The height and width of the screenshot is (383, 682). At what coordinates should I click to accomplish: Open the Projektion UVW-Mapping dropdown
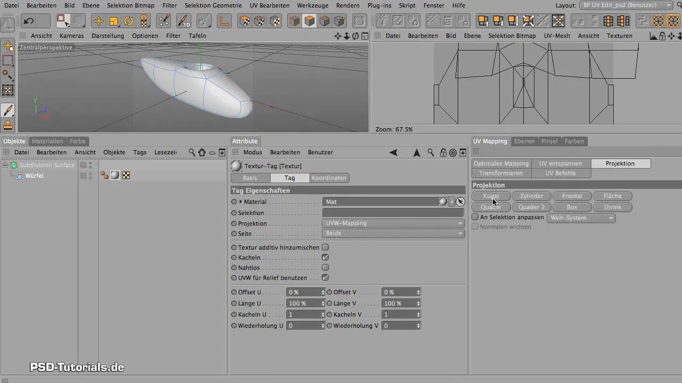[393, 223]
